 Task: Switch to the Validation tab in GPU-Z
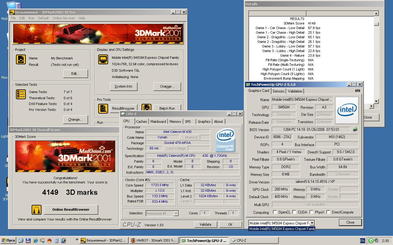295,91
